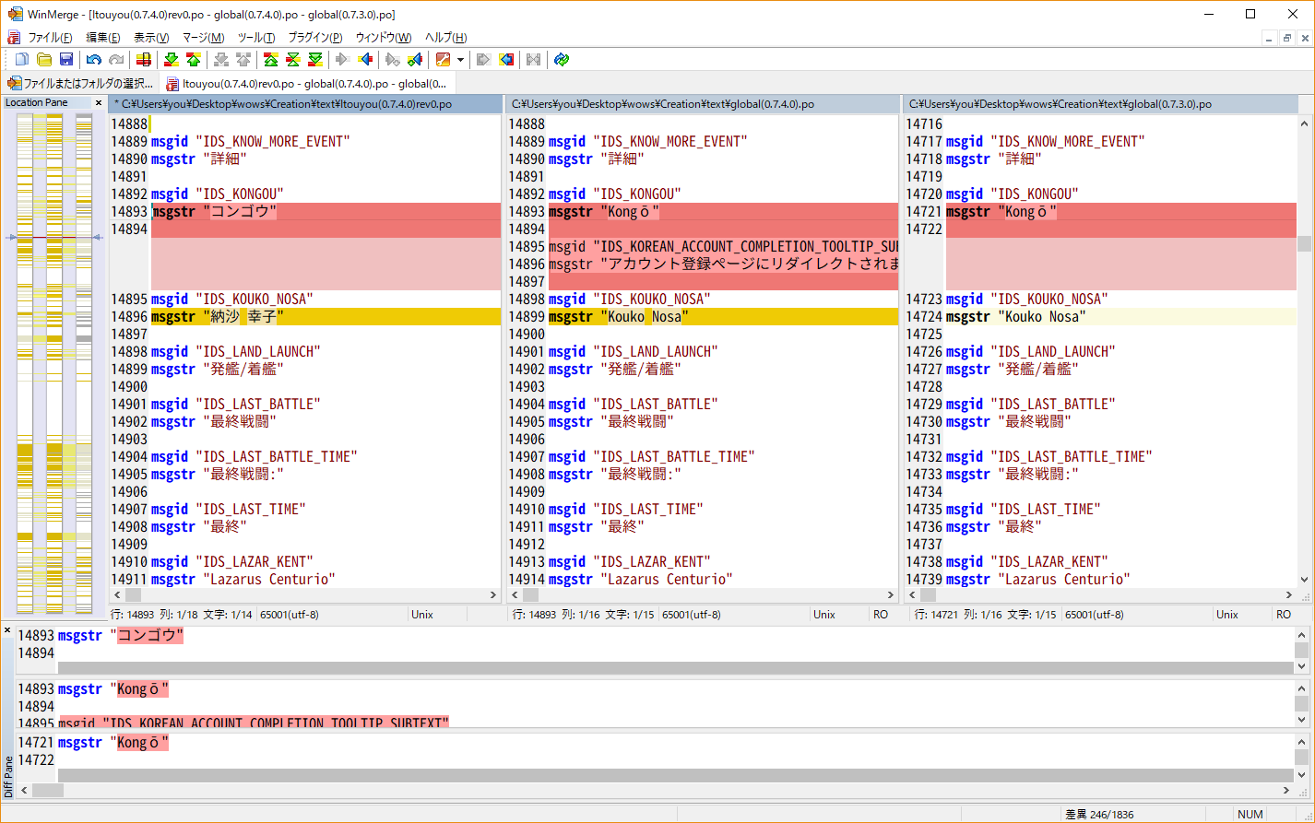Click the Diff Pane bottom horizontal scrollbar thumb
Screen dimensions: 1315x823
tap(48, 790)
